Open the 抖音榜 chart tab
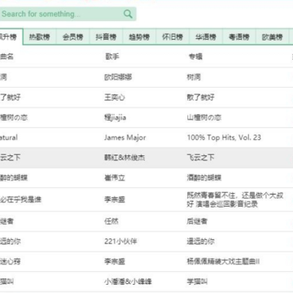Screen dimensions: 293x293 point(106,37)
